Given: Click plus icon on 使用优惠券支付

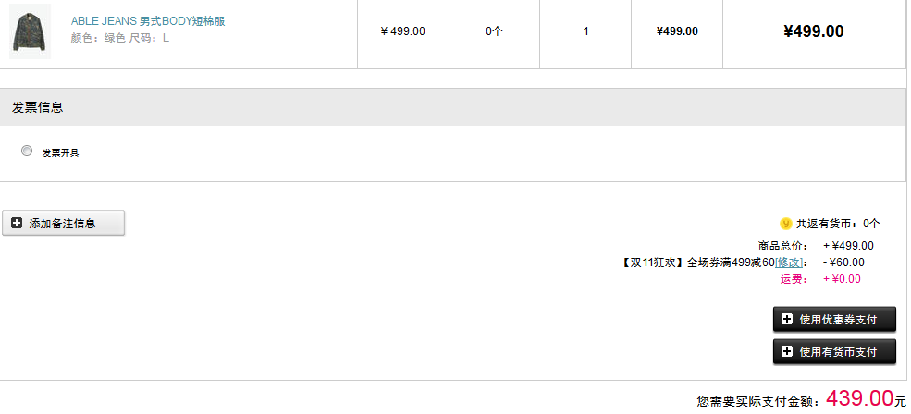Looking at the screenshot, I should pyautogui.click(x=787, y=320).
